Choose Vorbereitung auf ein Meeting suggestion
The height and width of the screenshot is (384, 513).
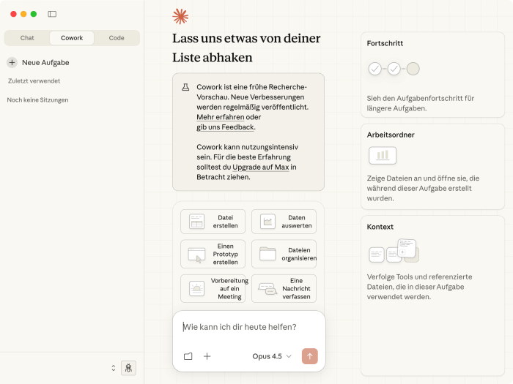point(213,289)
